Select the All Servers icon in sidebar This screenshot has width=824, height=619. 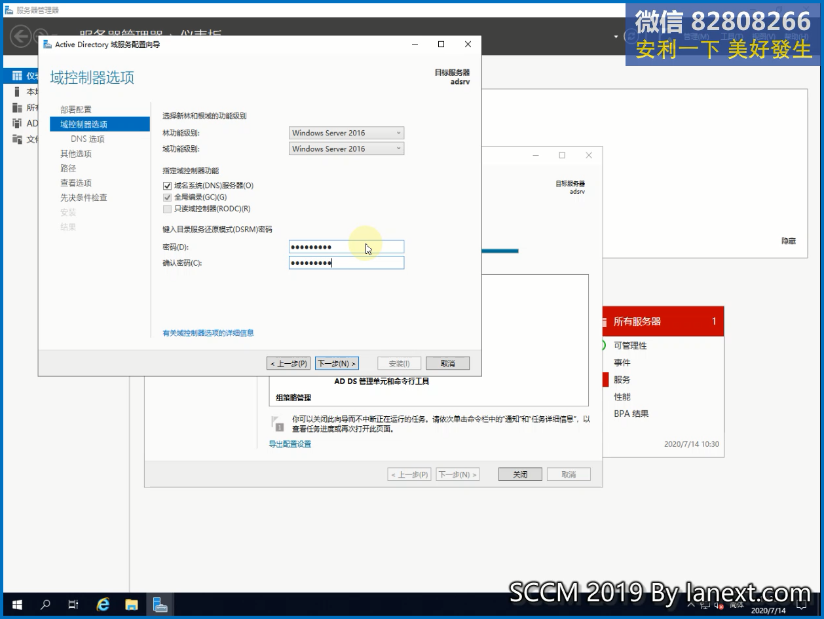(17, 107)
